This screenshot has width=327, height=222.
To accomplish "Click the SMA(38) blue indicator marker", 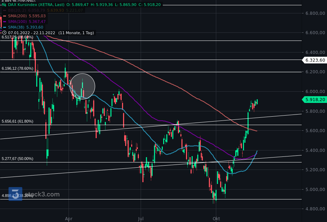I will [5, 27].
